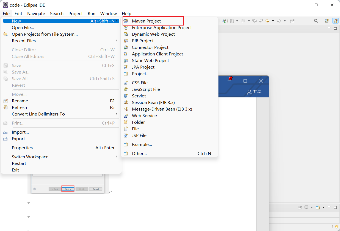The width and height of the screenshot is (340, 231).
Task: Open the Next Annotation dropdown arrow
Action: point(237,21)
